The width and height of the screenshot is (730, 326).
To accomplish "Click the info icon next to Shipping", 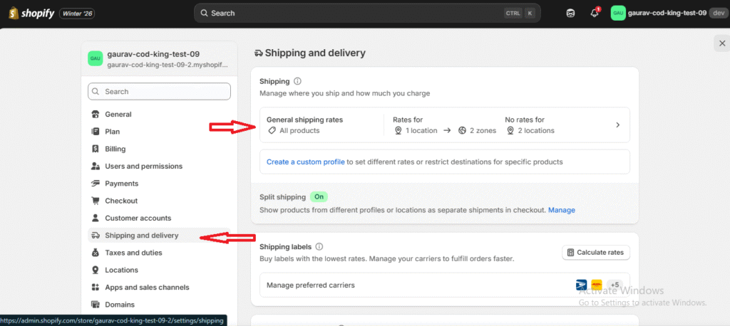I will 297,82.
